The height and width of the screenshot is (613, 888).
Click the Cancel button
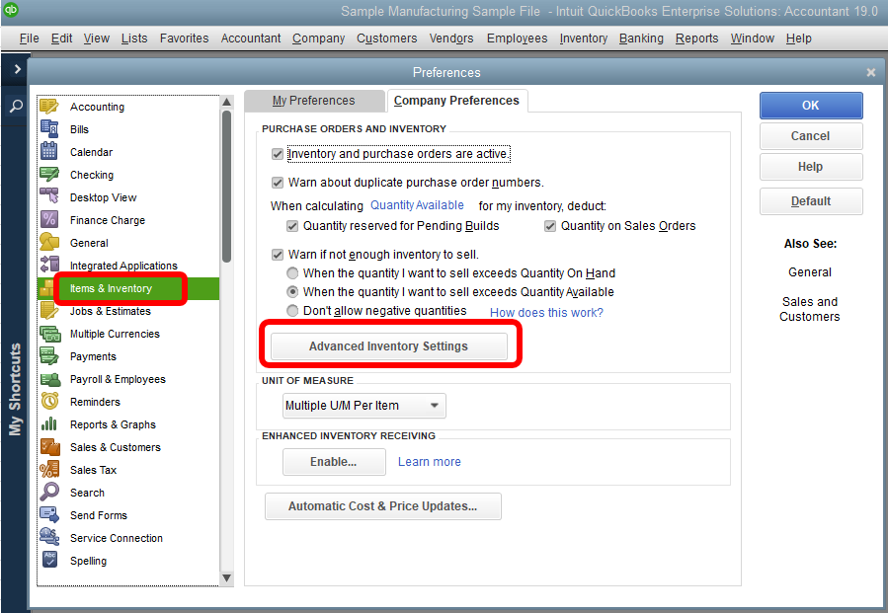(811, 136)
